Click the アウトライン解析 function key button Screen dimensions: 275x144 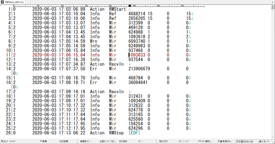[205, 141]
